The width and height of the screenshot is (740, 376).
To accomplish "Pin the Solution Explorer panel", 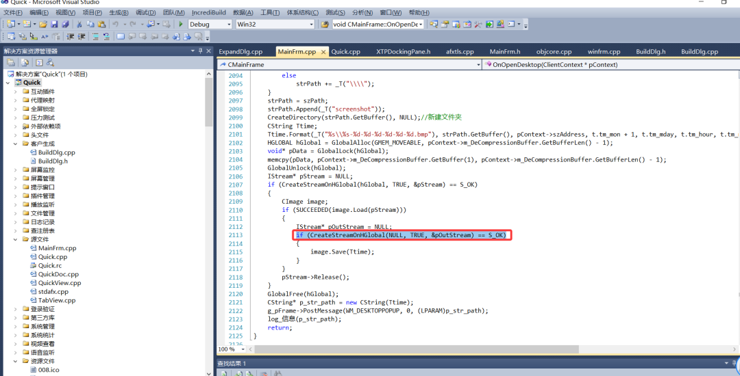I will click(200, 51).
